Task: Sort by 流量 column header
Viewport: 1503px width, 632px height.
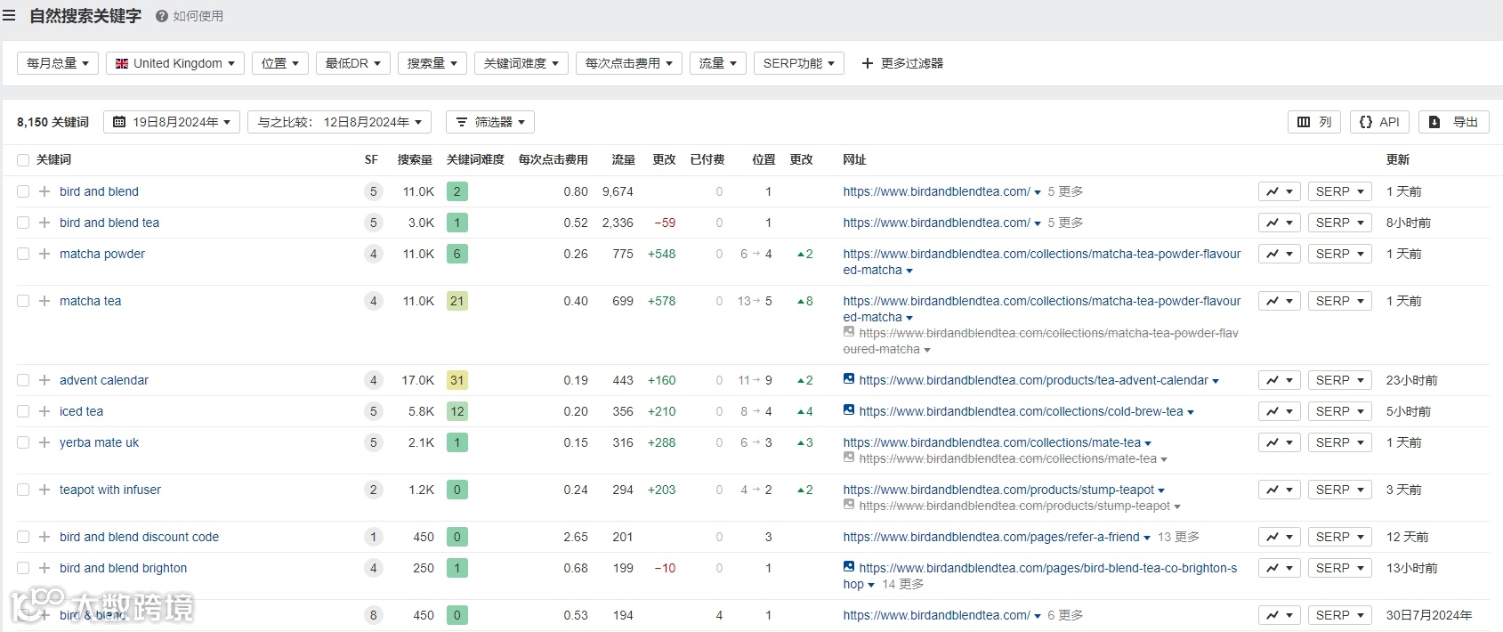Action: [x=623, y=160]
